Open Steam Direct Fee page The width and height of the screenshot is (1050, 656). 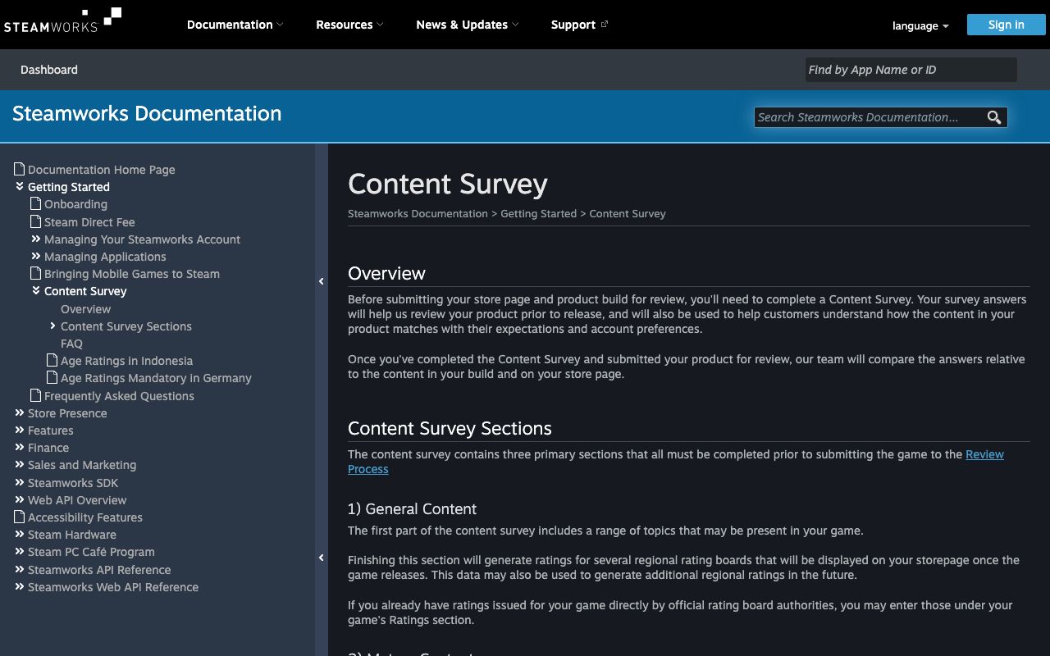pyautogui.click(x=89, y=221)
